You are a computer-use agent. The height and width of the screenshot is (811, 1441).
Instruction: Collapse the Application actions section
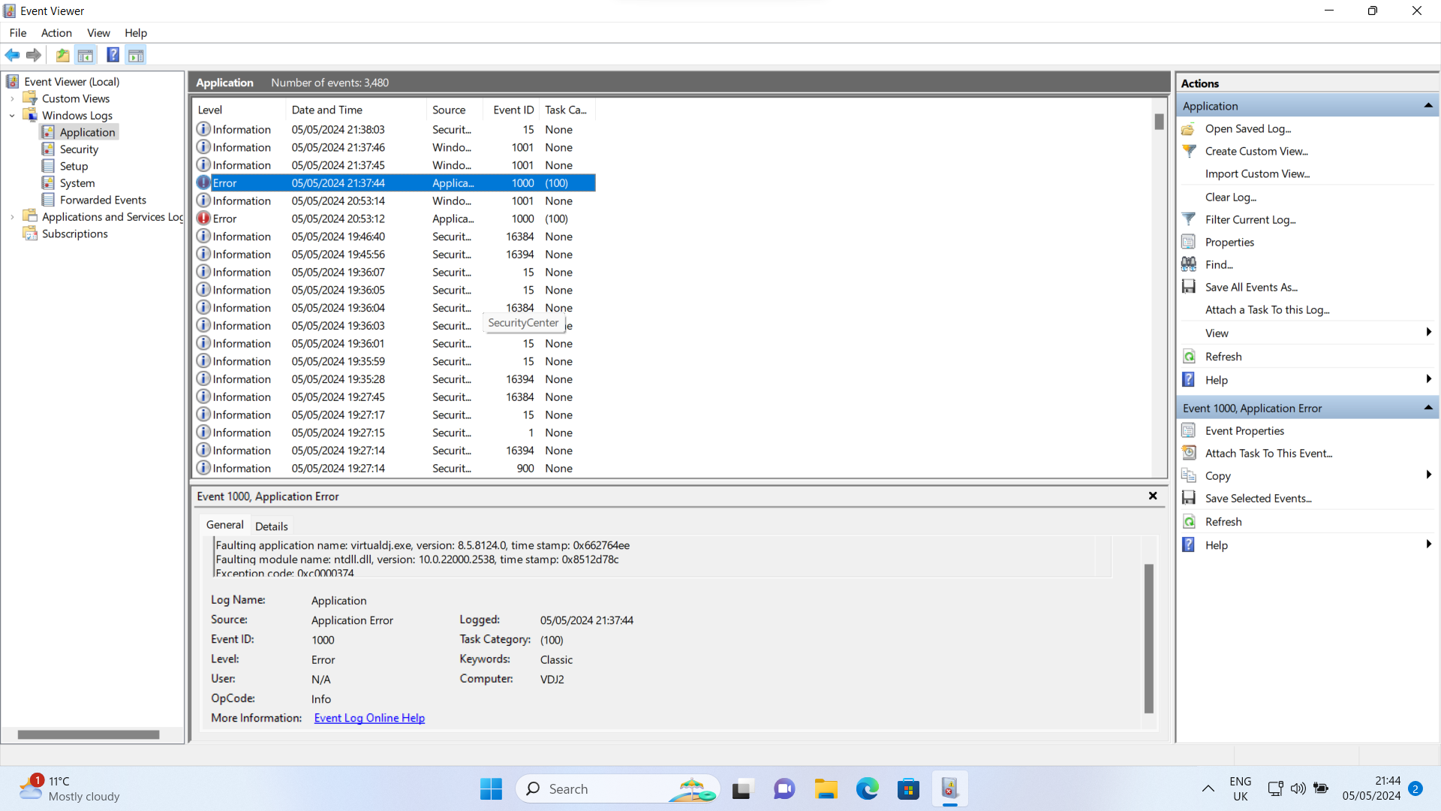click(x=1427, y=106)
